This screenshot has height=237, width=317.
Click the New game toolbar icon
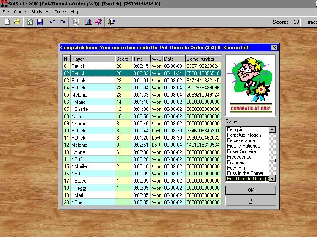7,22
